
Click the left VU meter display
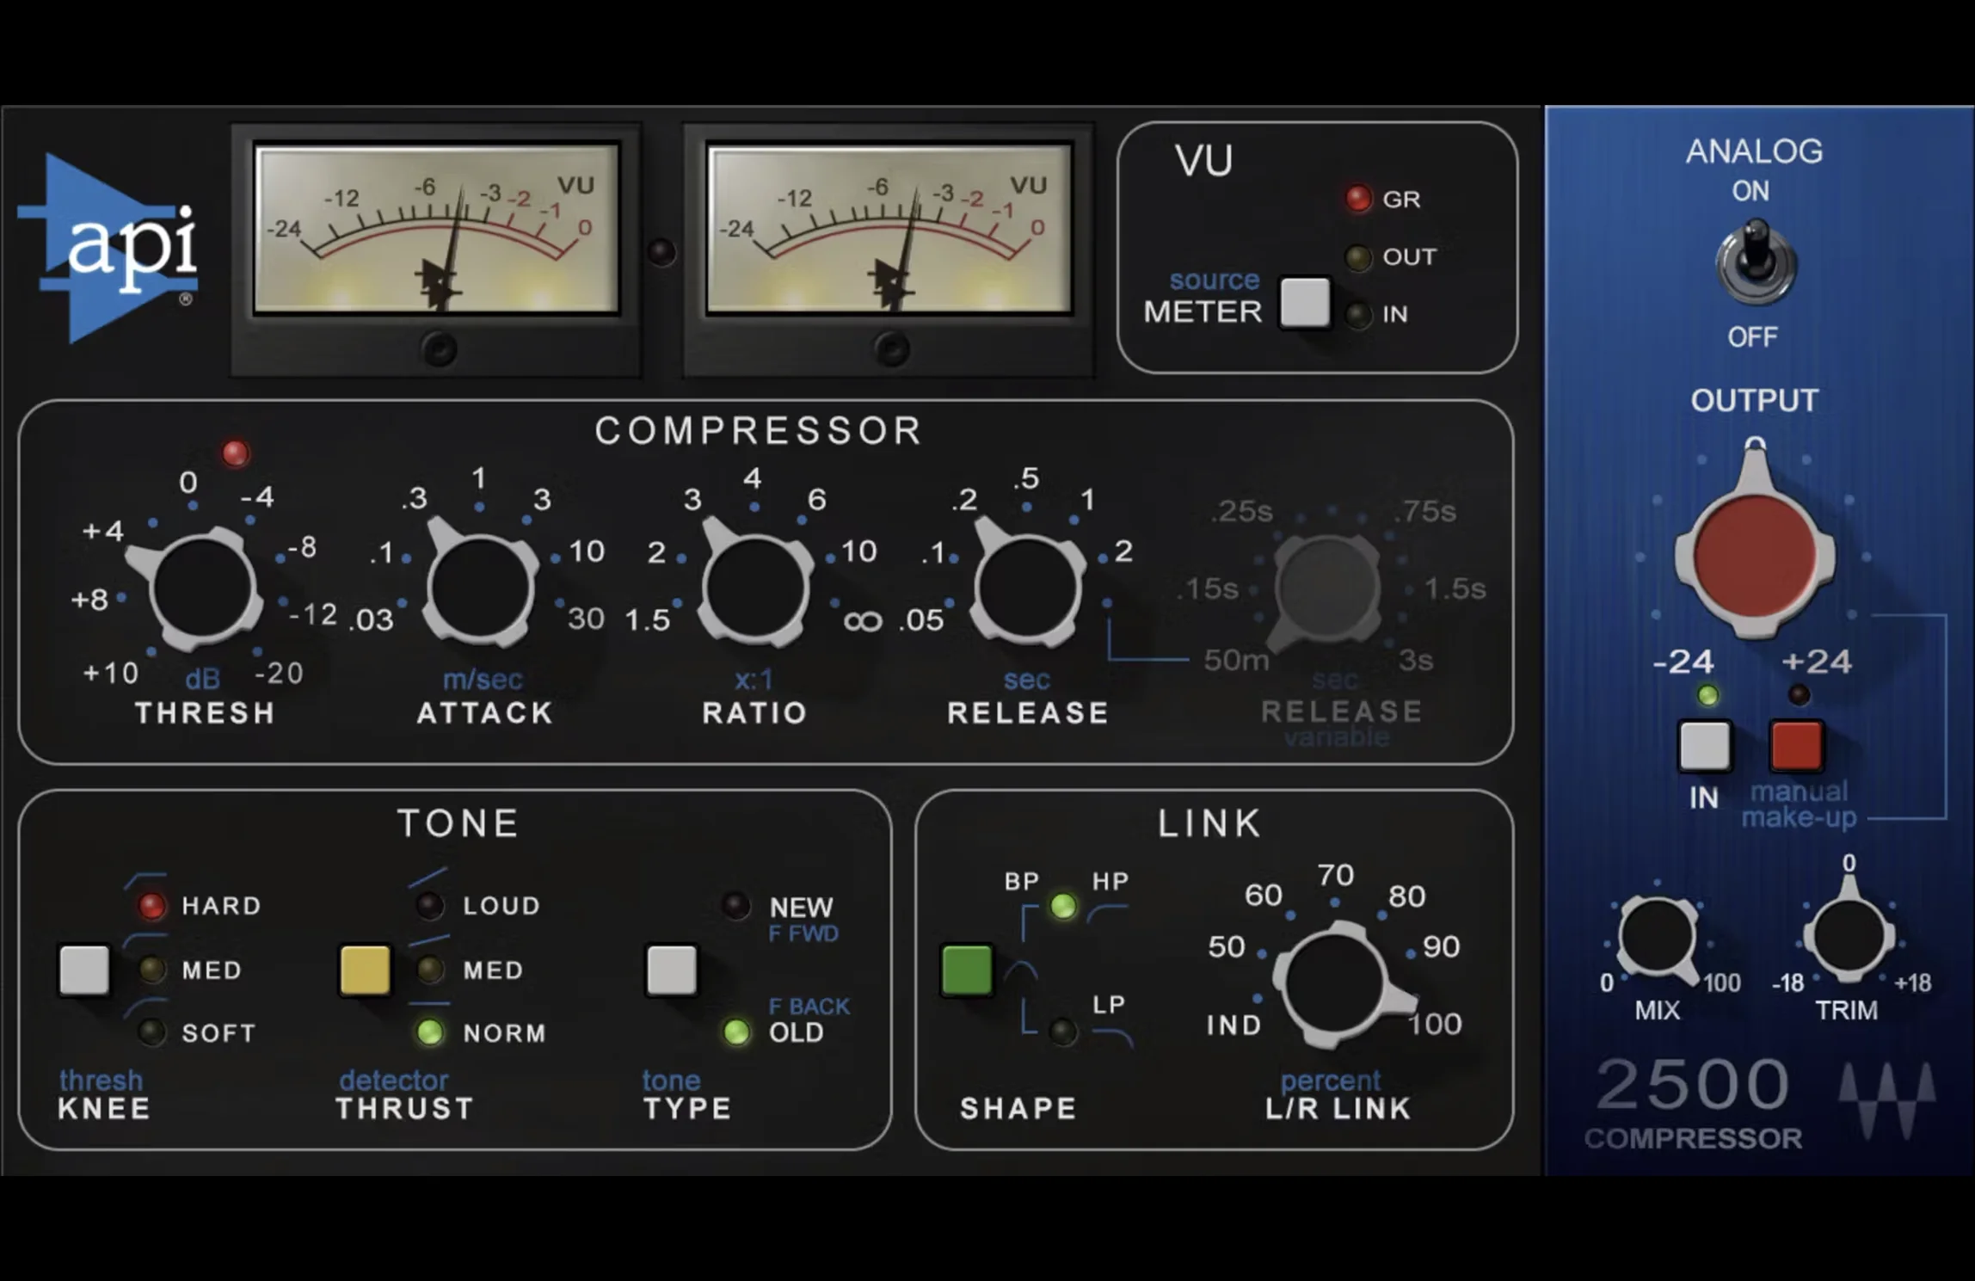tap(437, 228)
